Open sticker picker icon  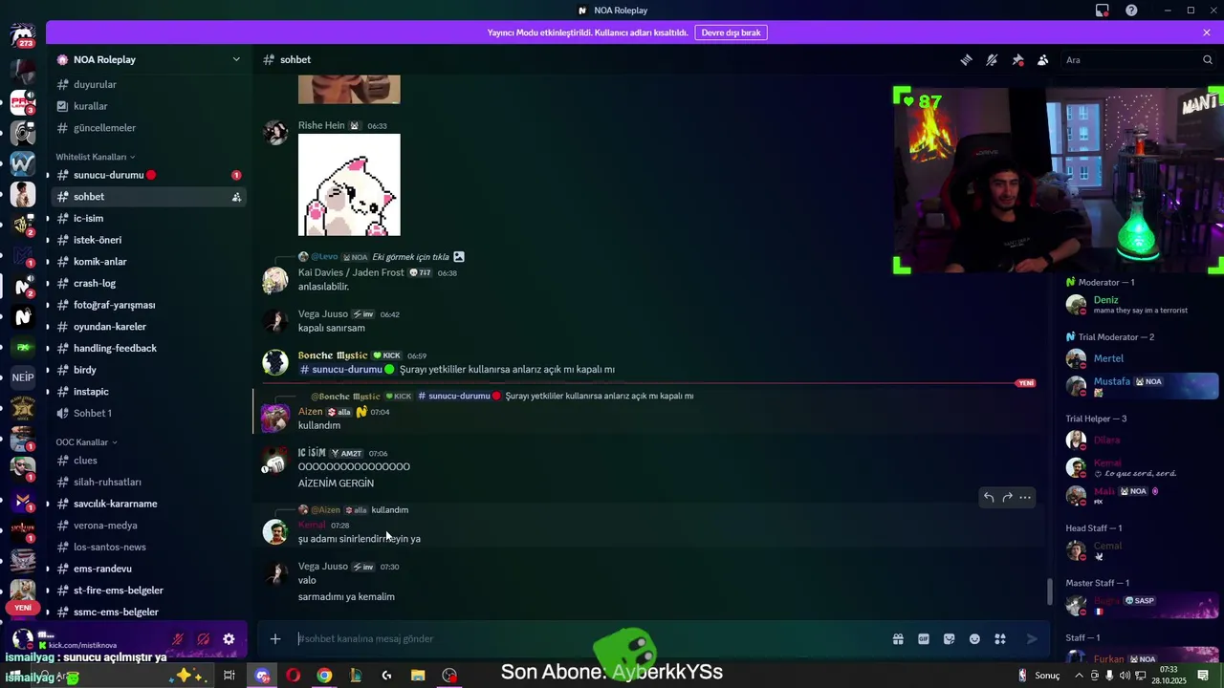949,638
